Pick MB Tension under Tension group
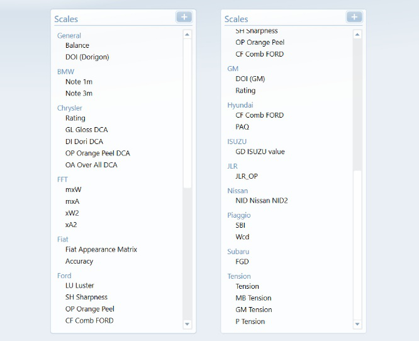Screen dimensions: 419x341 [x=254, y=298]
